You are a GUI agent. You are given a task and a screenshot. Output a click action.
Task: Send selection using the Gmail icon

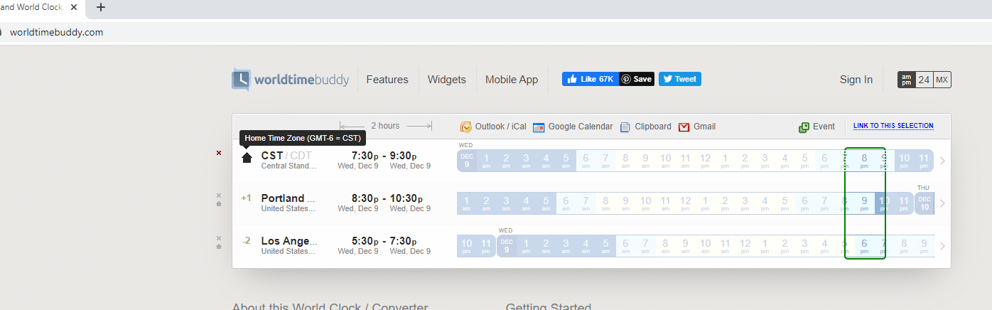684,127
